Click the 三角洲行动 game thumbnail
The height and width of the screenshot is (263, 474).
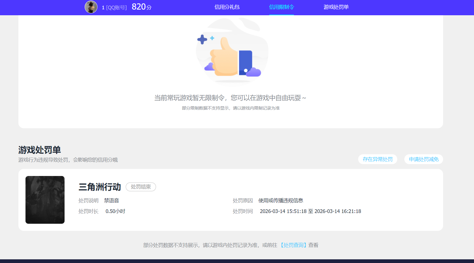[x=45, y=200]
